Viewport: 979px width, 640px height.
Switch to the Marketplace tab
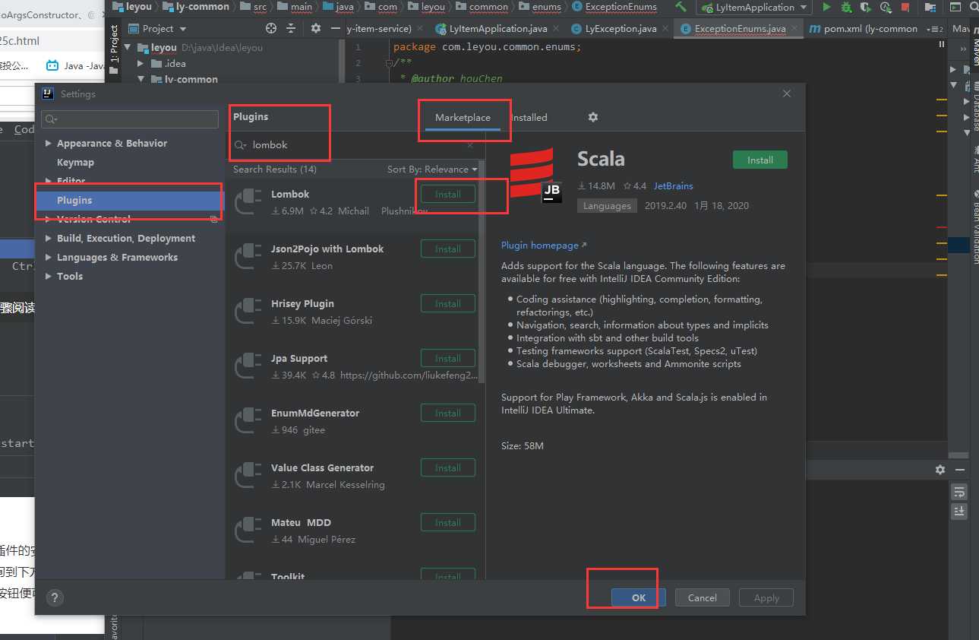(x=463, y=117)
